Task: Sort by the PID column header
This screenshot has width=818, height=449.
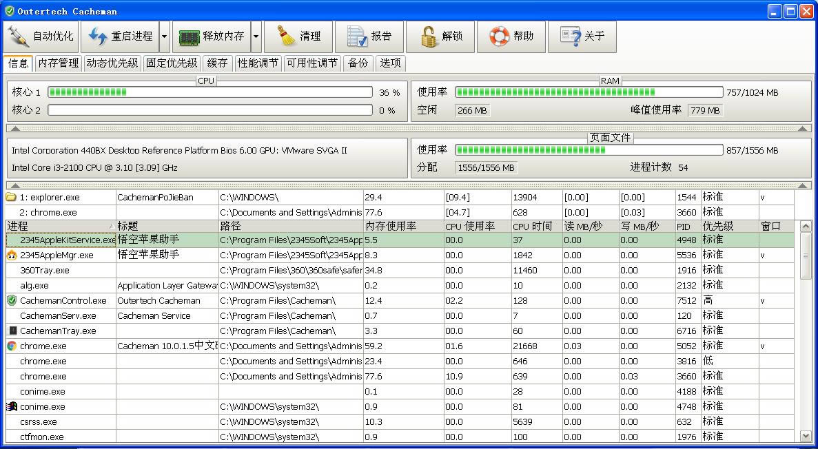Action: [688, 227]
